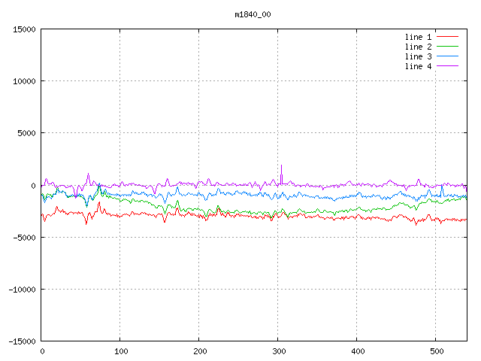Screen dimensions: 481x361
Task: Click the x-axis label 100
Action: (121, 351)
